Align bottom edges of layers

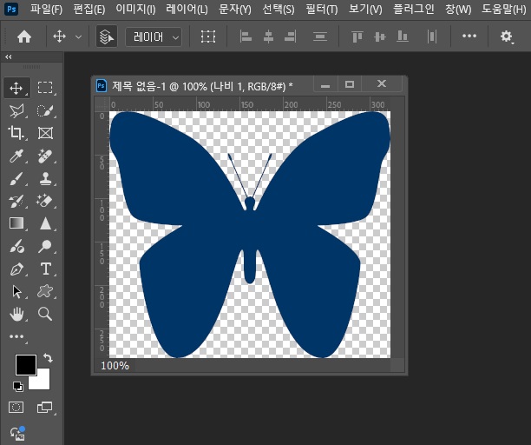[402, 37]
